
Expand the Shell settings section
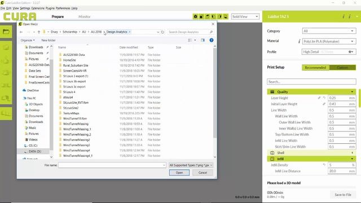pos(311,153)
